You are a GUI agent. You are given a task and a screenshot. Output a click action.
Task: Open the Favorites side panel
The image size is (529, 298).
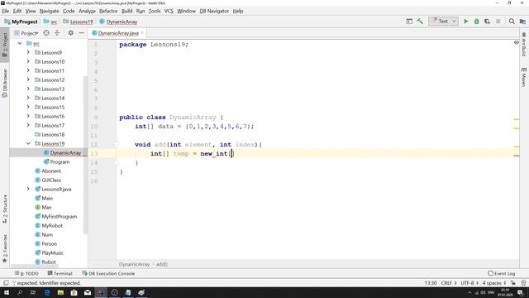[x=5, y=248]
